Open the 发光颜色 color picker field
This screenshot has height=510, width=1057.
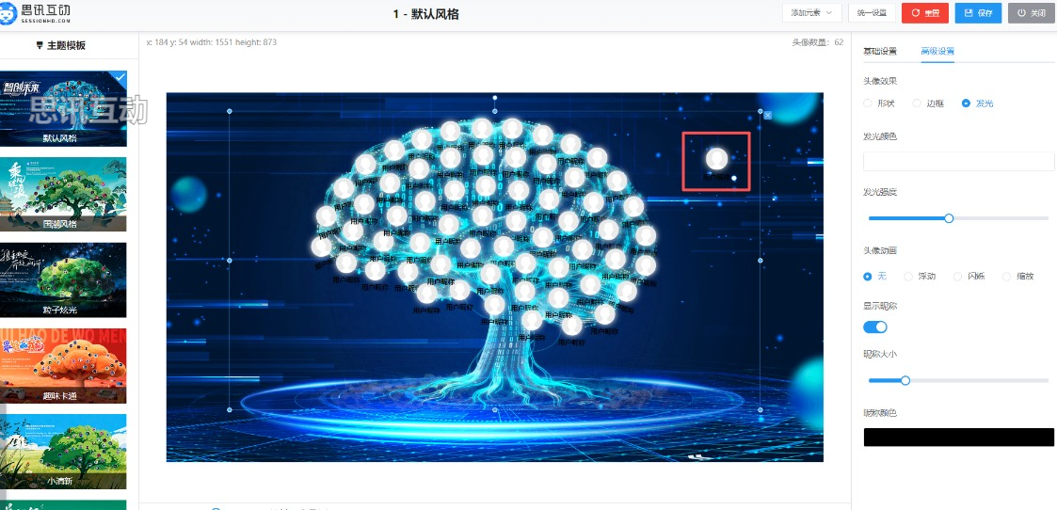click(958, 162)
